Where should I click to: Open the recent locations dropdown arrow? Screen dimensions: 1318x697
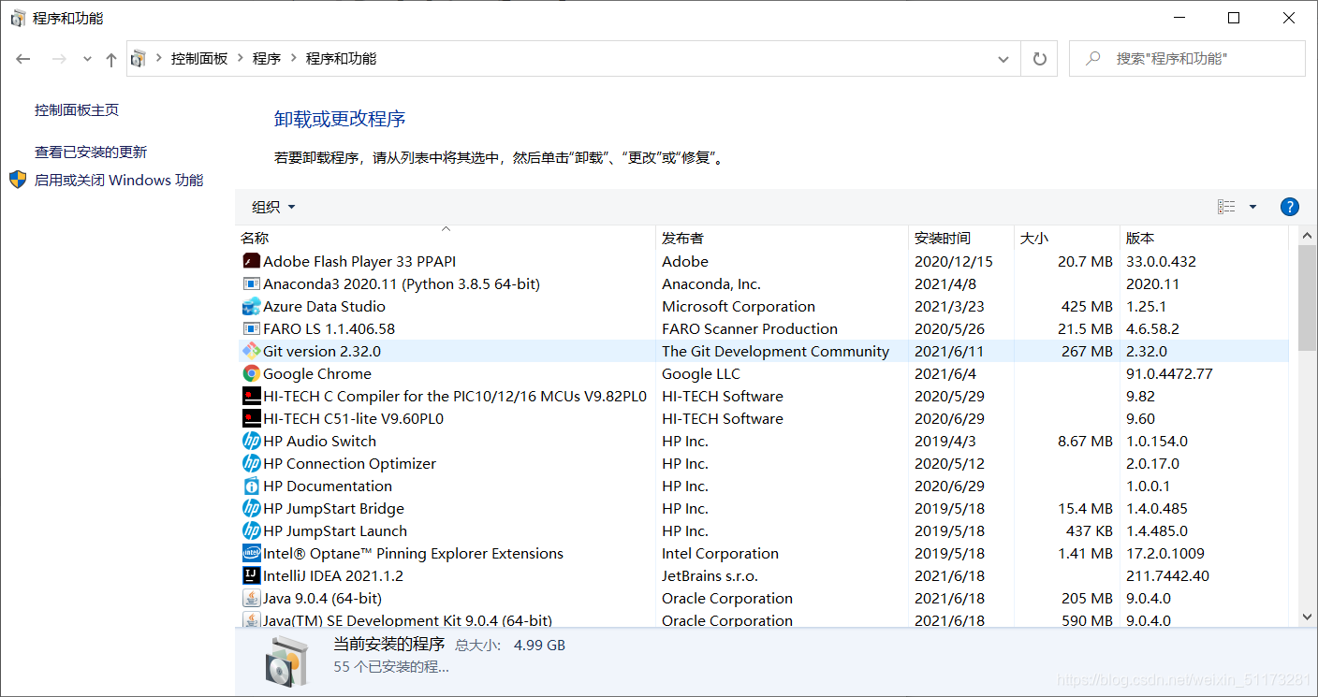[87, 59]
